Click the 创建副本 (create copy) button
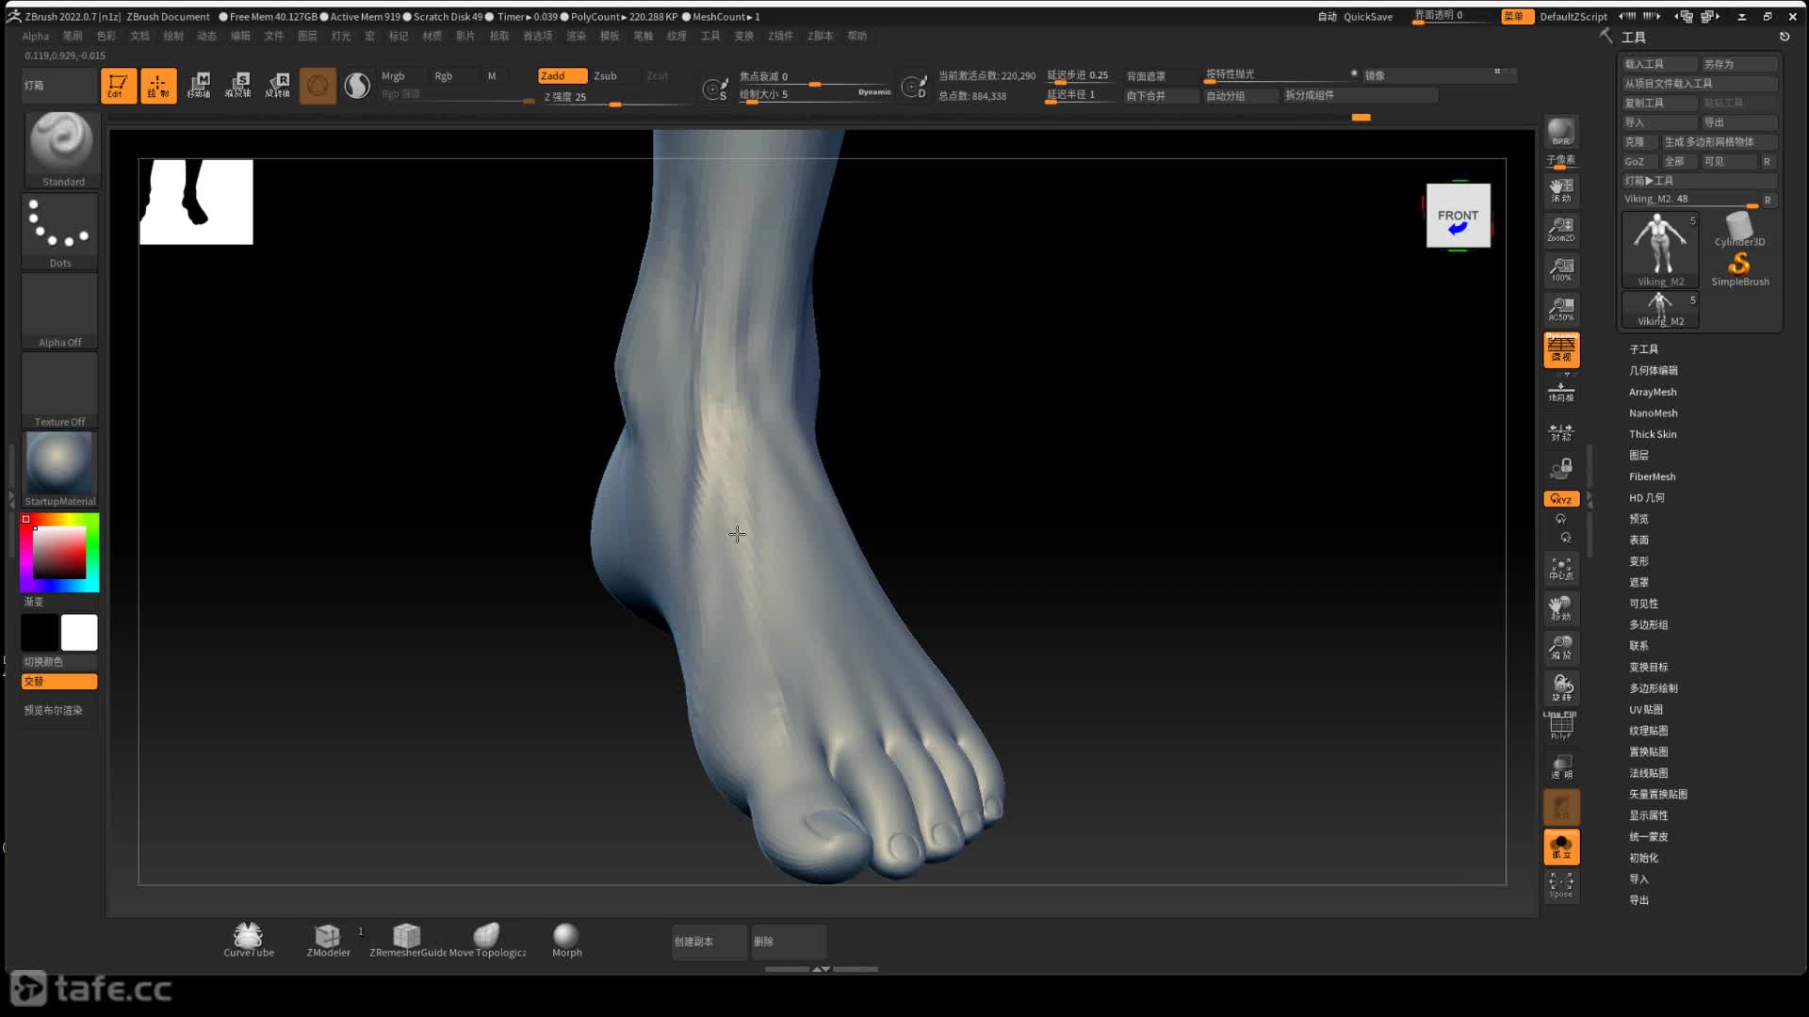This screenshot has height=1017, width=1809. [x=709, y=942]
